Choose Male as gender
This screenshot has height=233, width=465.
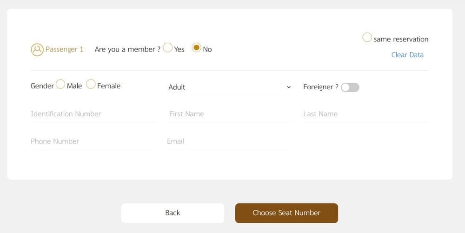60,84
